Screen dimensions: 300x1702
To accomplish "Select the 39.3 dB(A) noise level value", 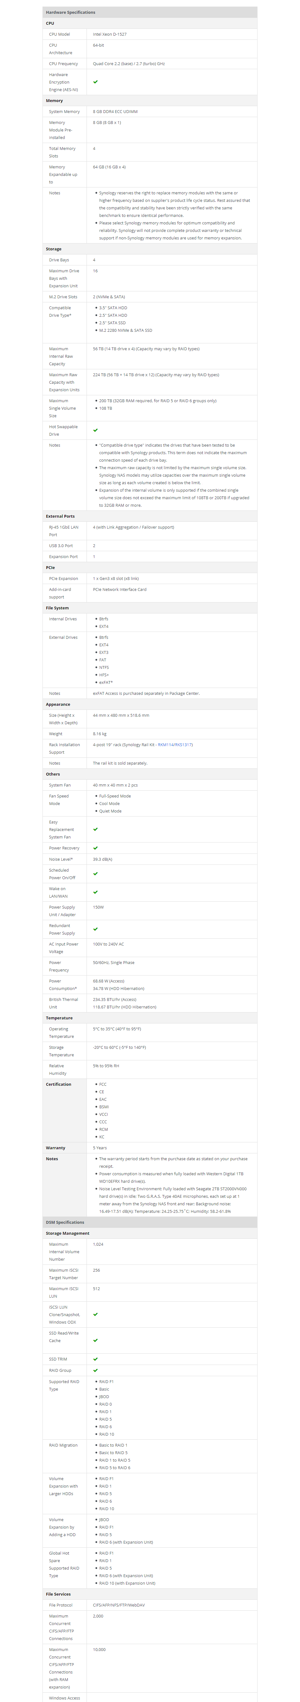I will [103, 859].
